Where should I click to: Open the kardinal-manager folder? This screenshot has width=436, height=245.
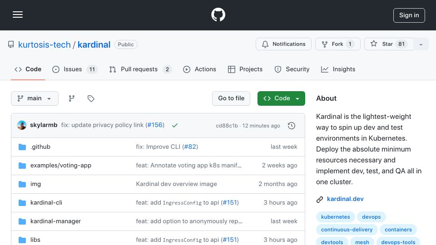(55, 221)
